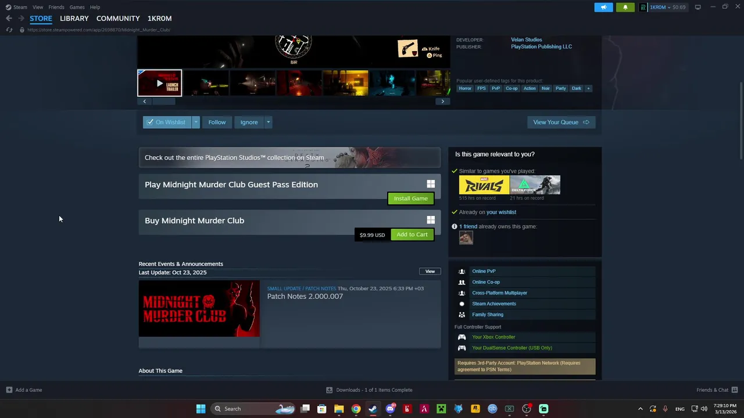The image size is (744, 418).
Task: Reload the store page
Action: click(9, 30)
